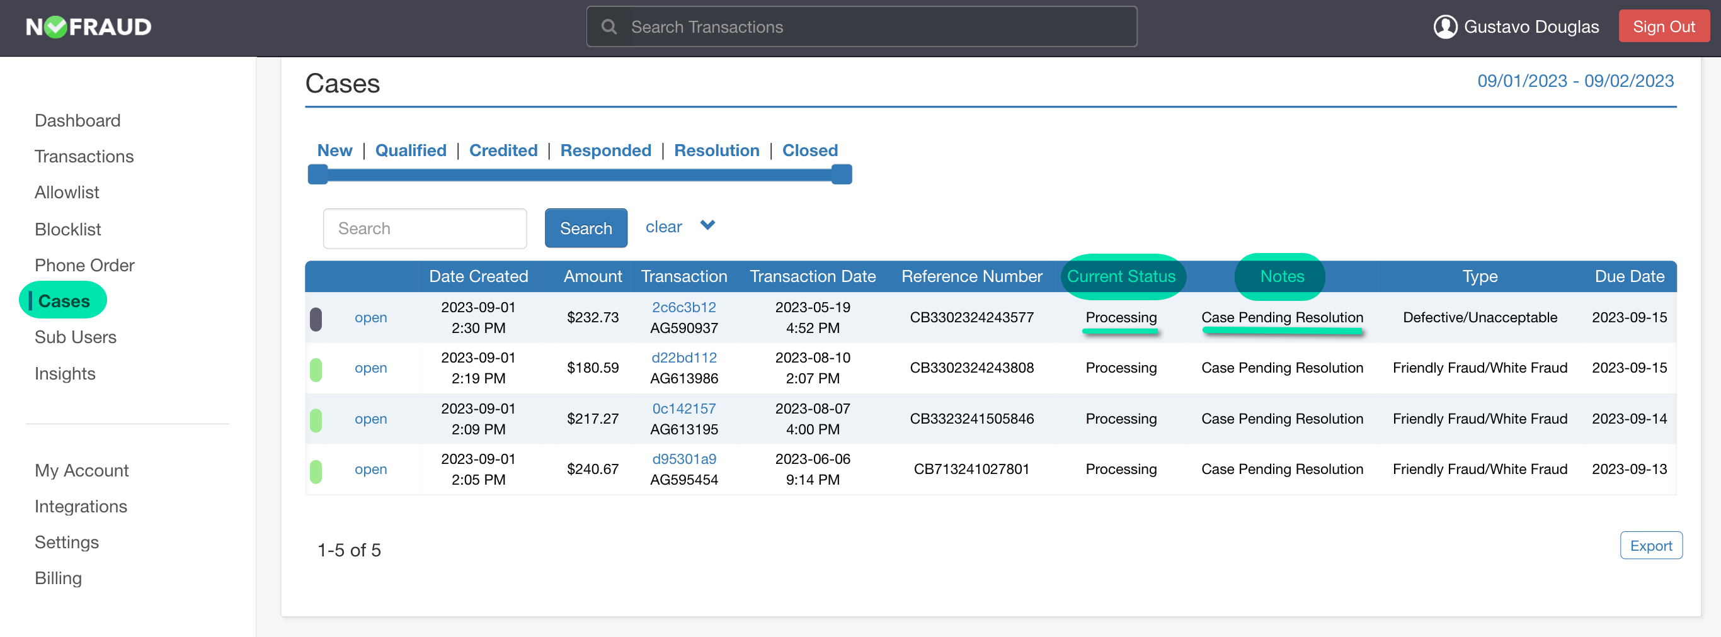The image size is (1721, 637).
Task: Open Insights from the sidebar
Action: pyautogui.click(x=65, y=373)
